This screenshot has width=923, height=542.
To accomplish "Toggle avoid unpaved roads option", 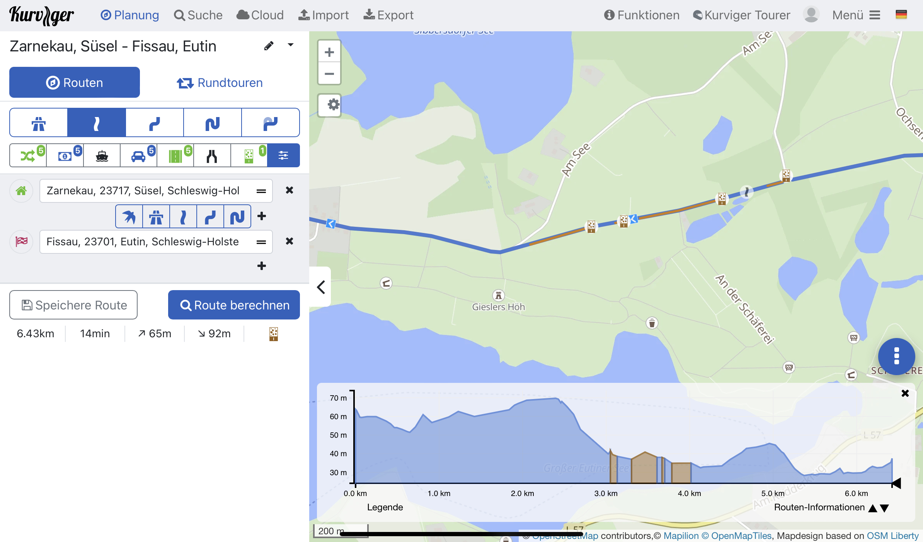I will (x=249, y=156).
